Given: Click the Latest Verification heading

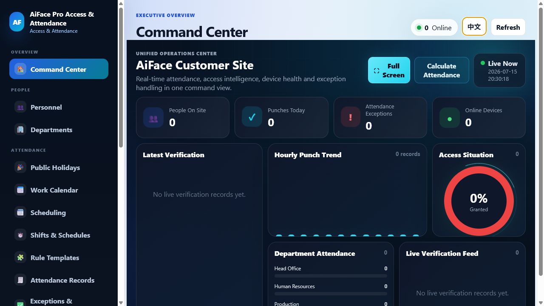Looking at the screenshot, I should 173,155.
